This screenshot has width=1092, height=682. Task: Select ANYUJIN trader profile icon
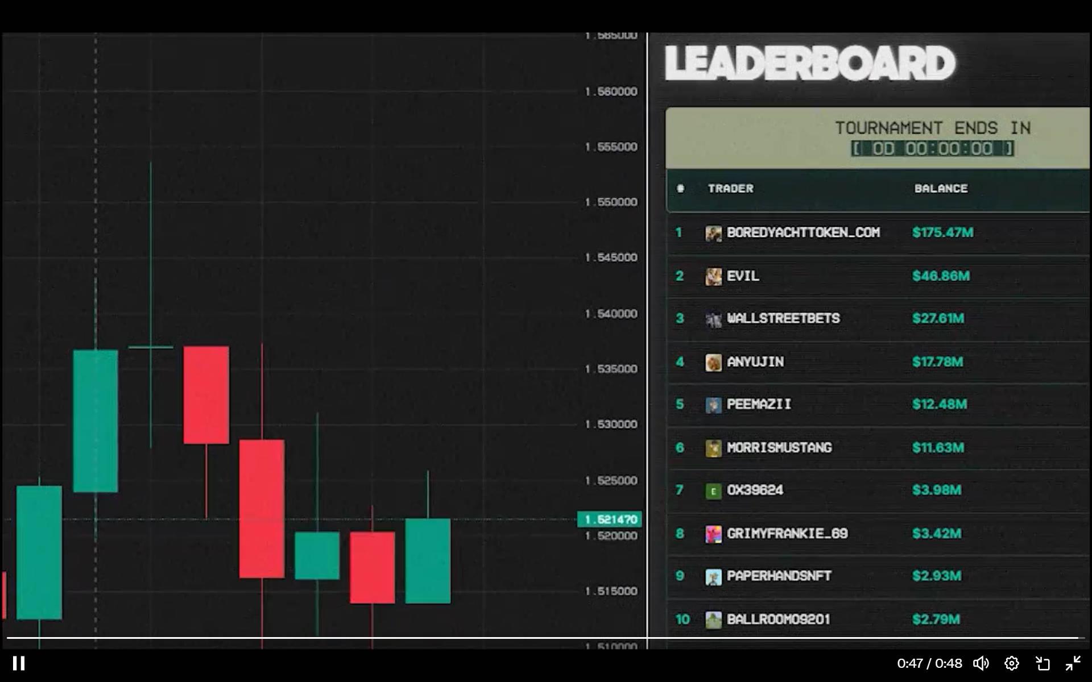tap(713, 361)
